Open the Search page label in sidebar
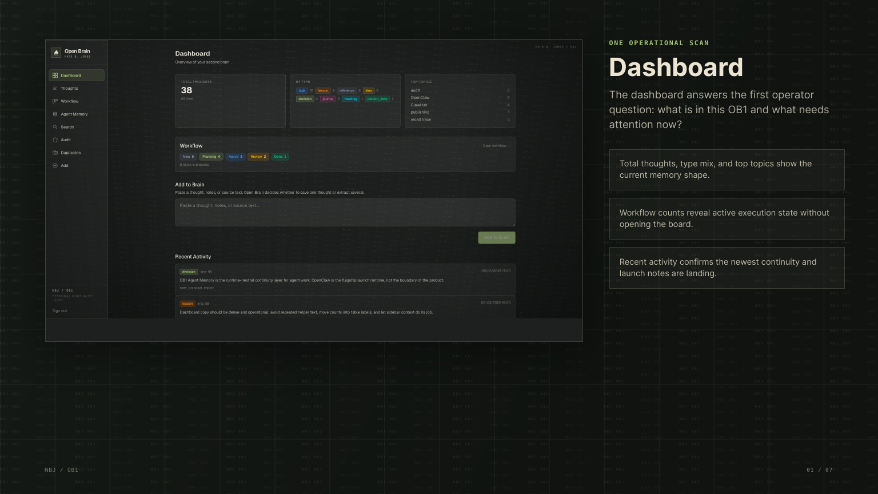This screenshot has width=878, height=494. (67, 127)
